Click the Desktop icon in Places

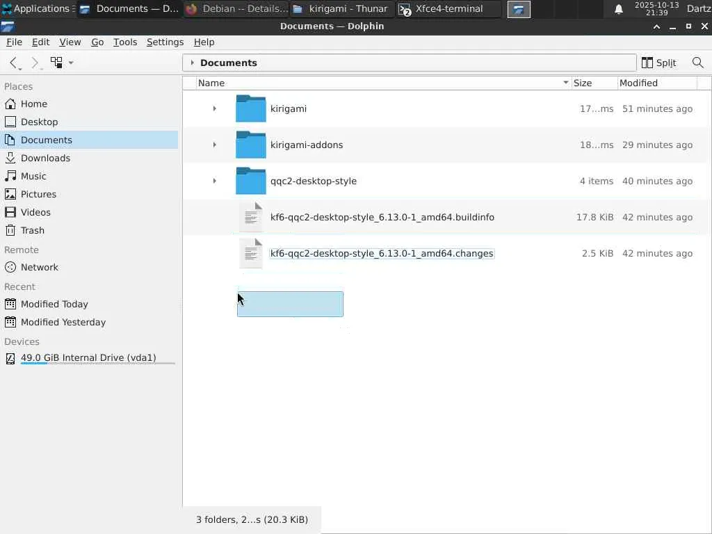coord(10,122)
